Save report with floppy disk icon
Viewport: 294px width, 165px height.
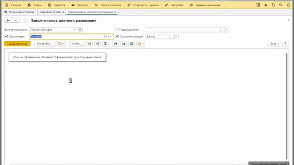point(131,44)
